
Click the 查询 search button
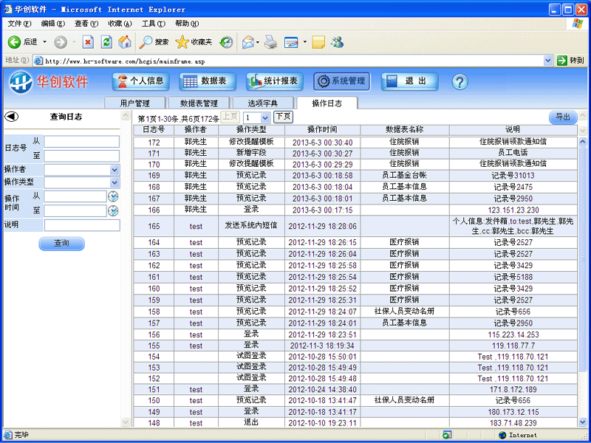(61, 244)
